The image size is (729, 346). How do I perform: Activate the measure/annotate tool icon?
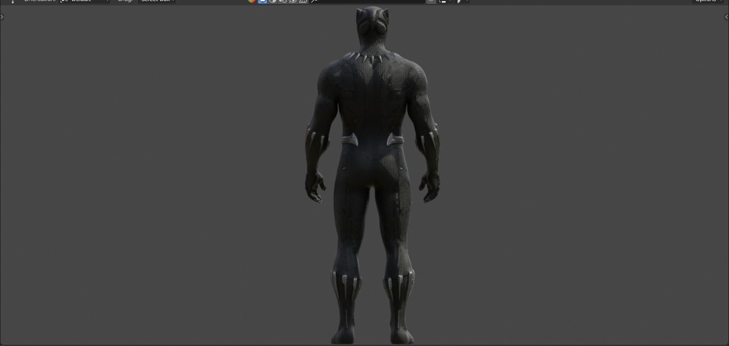pos(314,1)
